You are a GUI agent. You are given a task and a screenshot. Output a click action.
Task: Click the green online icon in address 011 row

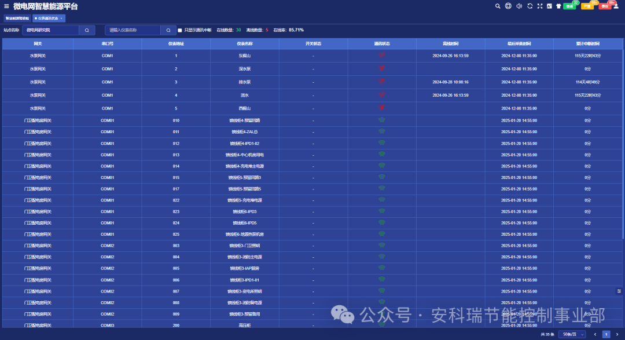(x=382, y=131)
